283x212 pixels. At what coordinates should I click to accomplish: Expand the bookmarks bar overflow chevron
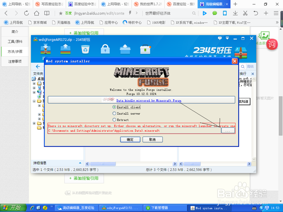(x=277, y=22)
